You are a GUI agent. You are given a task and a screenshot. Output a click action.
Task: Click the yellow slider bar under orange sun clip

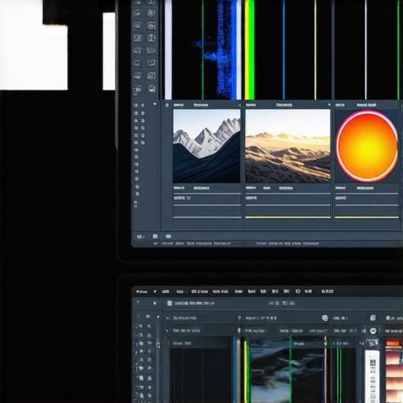tap(367, 217)
